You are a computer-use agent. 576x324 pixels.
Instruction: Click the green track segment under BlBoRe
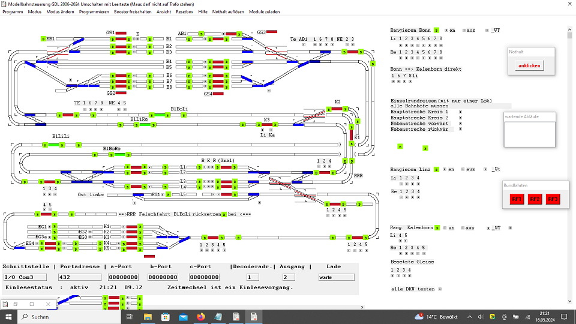[120, 155]
